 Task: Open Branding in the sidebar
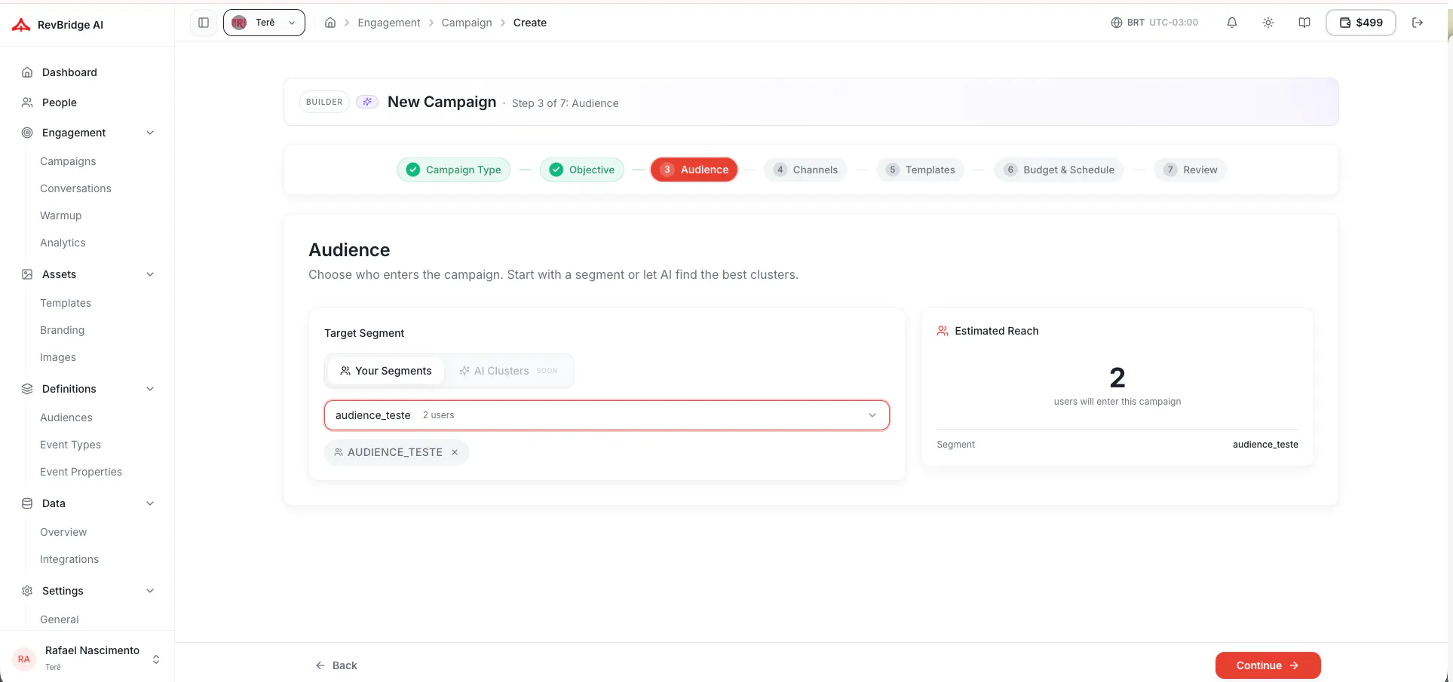tap(62, 330)
